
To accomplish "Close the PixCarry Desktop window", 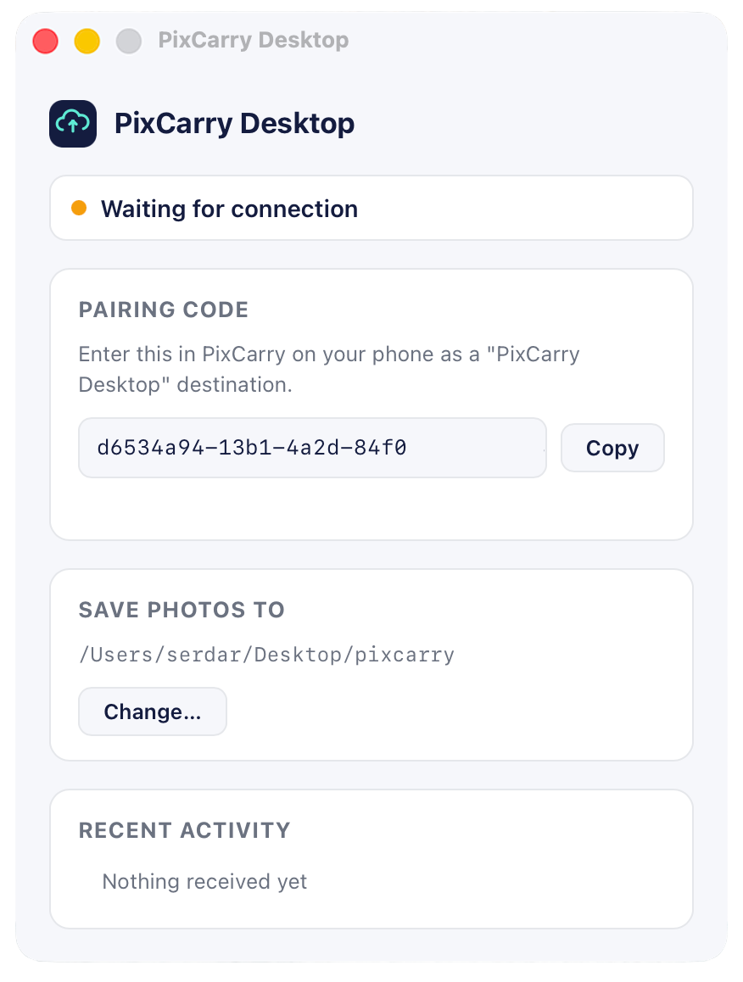I will (46, 42).
